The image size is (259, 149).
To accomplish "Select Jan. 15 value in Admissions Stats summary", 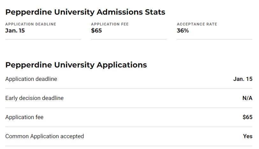I will click(x=15, y=31).
